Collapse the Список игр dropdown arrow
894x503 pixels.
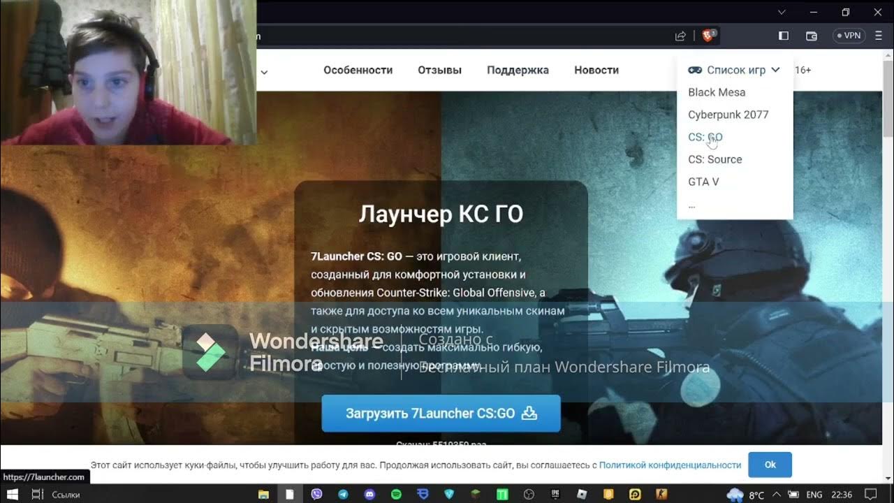point(775,70)
